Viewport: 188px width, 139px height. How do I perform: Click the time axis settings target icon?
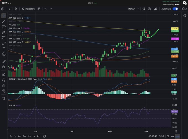click(x=176, y=132)
